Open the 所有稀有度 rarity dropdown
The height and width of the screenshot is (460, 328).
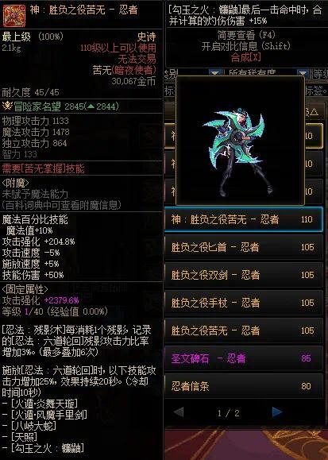pos(303,72)
